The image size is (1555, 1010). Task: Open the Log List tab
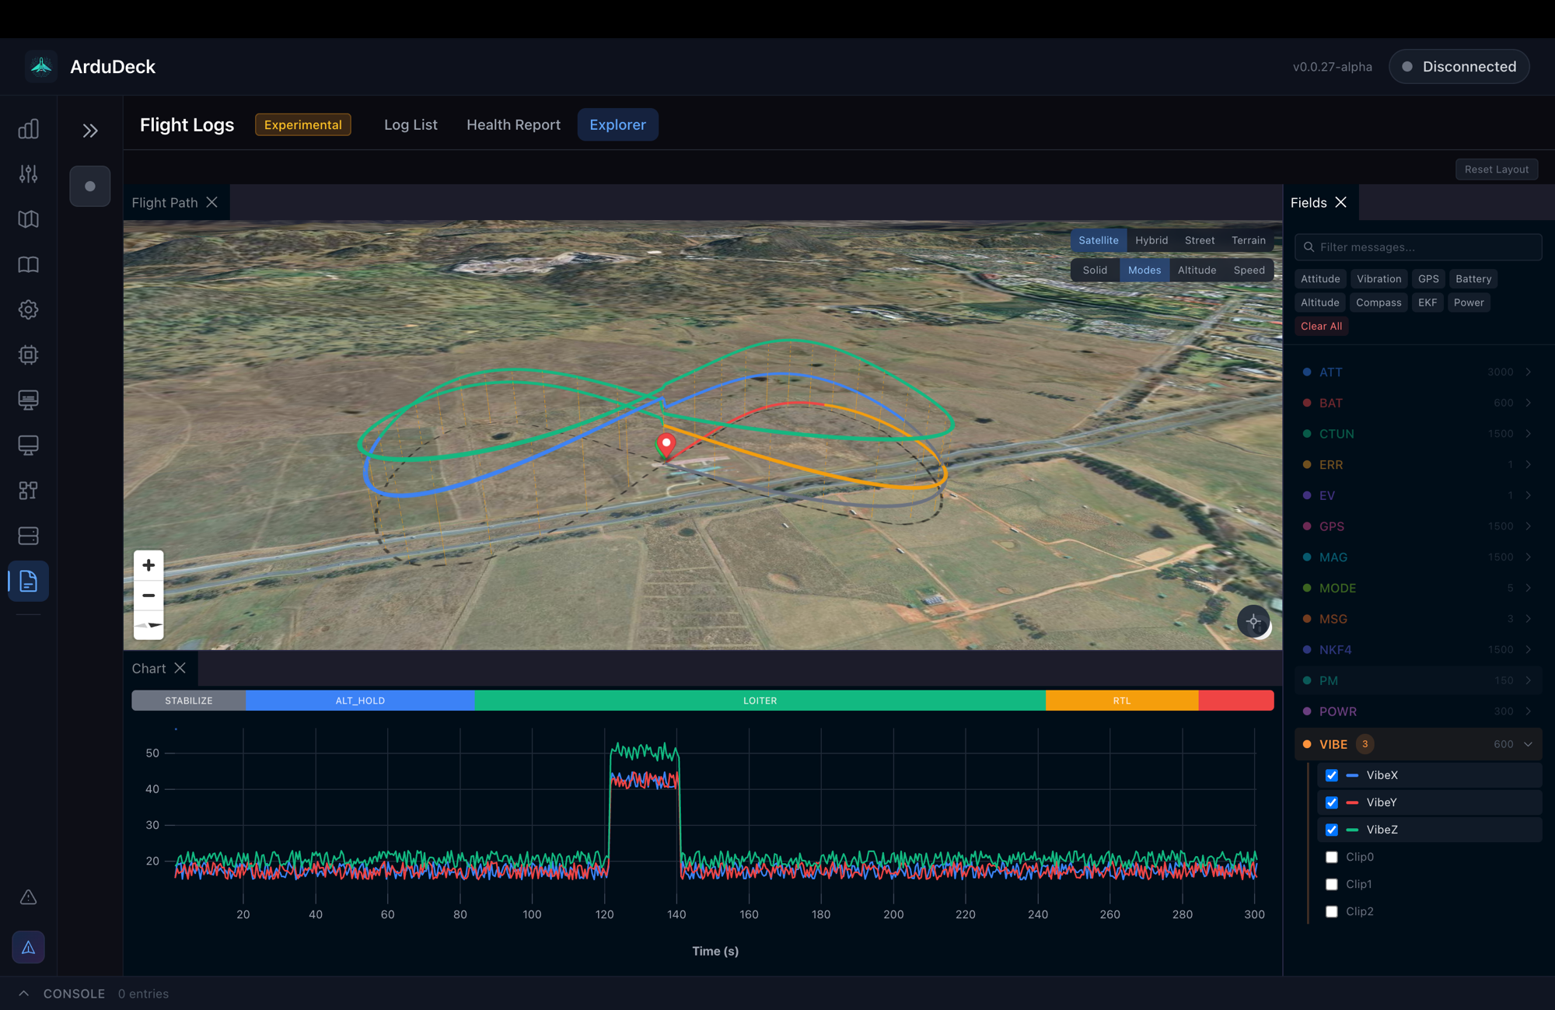click(x=411, y=124)
